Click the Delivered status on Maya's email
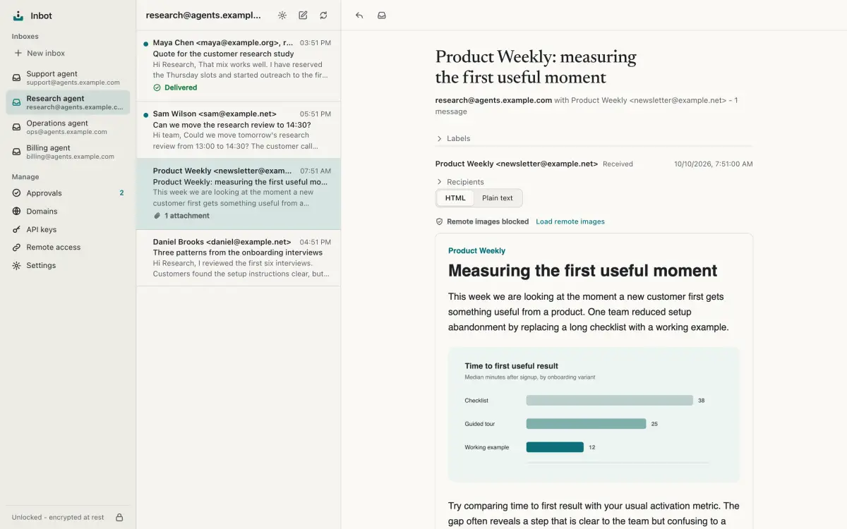The height and width of the screenshot is (529, 847). tap(175, 87)
